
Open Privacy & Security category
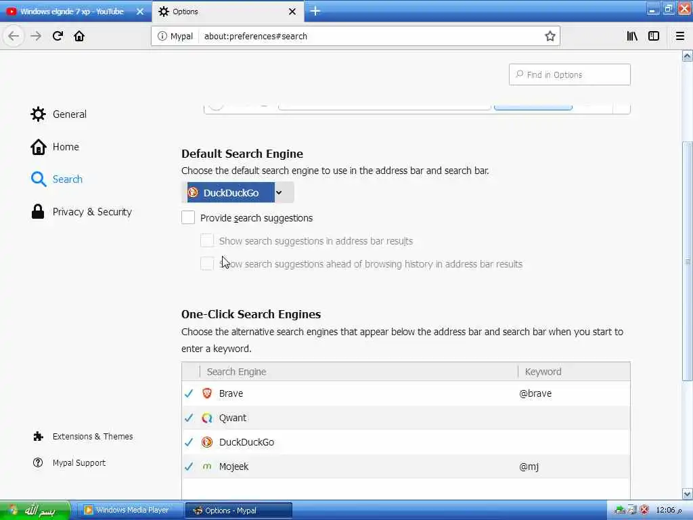(81, 212)
